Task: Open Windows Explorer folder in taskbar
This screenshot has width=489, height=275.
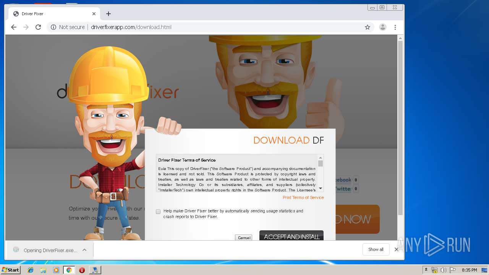Action: click(x=43, y=270)
